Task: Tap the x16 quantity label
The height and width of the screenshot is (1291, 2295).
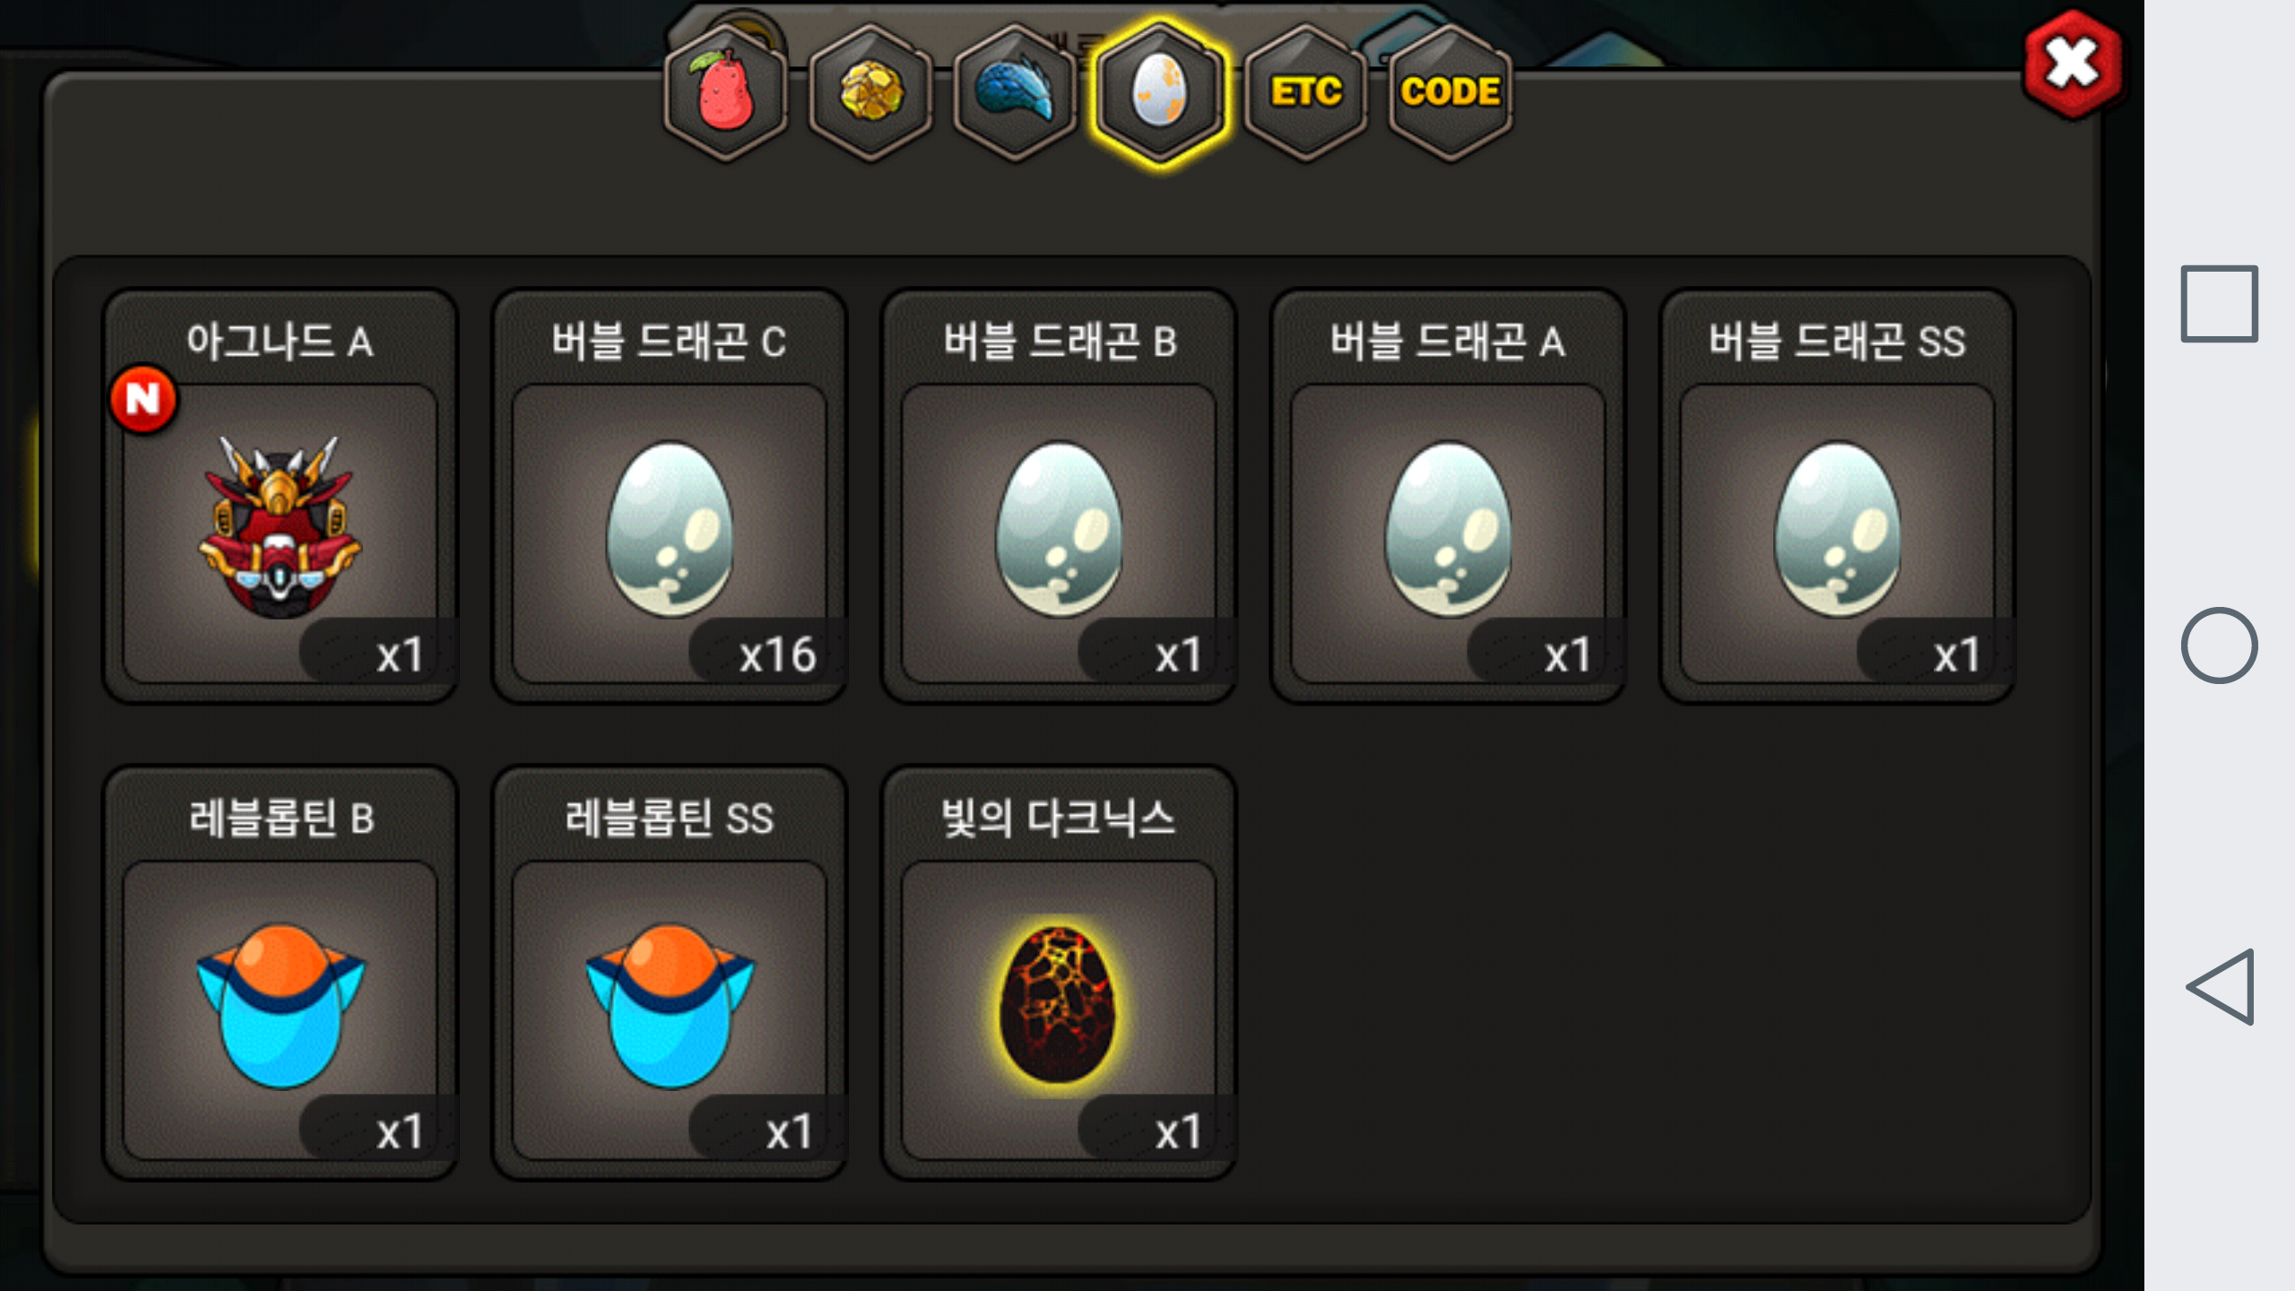Action: pos(777,655)
